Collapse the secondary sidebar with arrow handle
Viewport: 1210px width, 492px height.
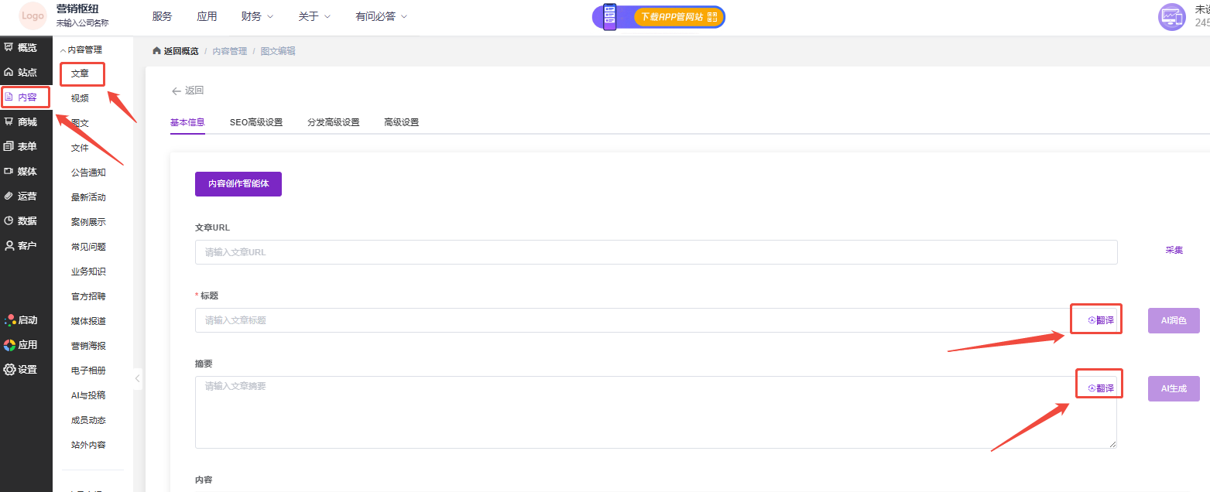point(138,378)
